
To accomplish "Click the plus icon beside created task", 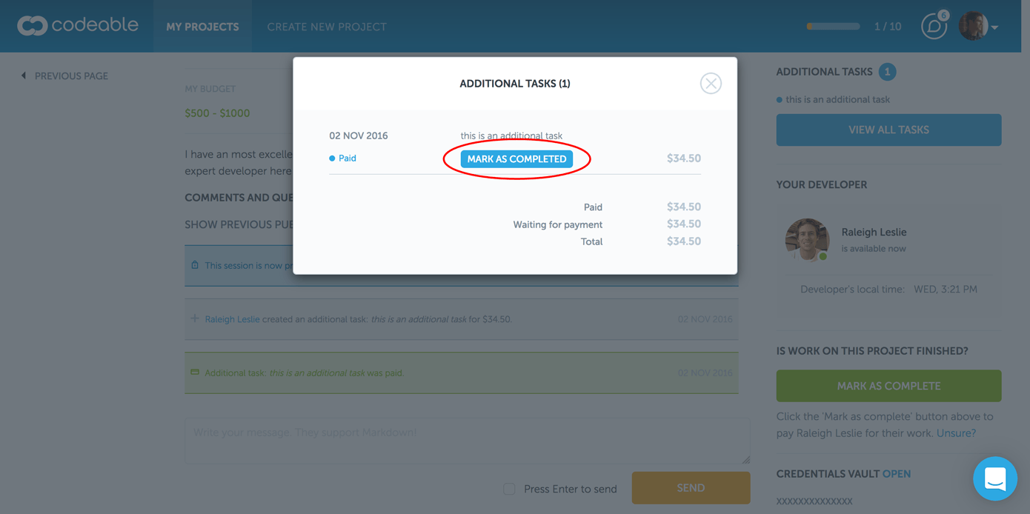I will 195,318.
